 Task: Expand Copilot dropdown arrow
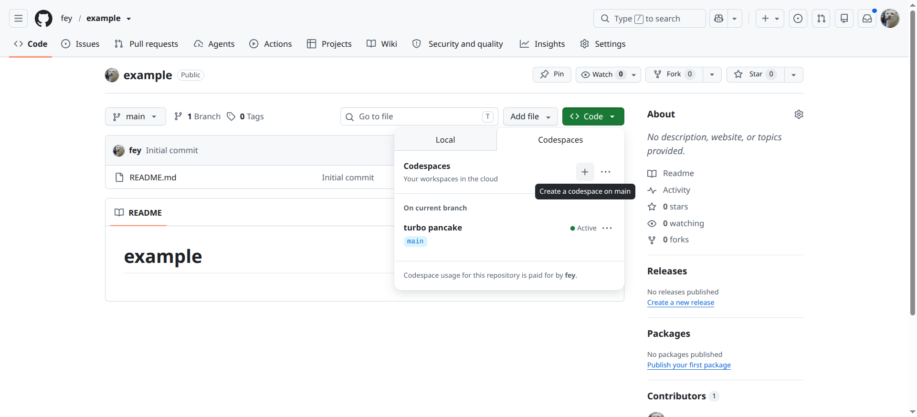(x=735, y=19)
